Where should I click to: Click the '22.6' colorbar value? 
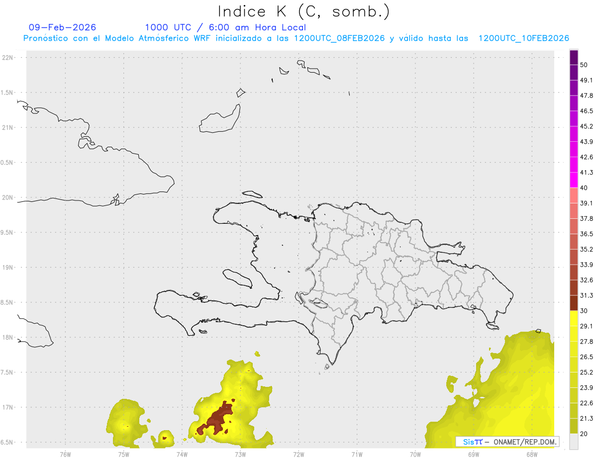click(x=587, y=403)
